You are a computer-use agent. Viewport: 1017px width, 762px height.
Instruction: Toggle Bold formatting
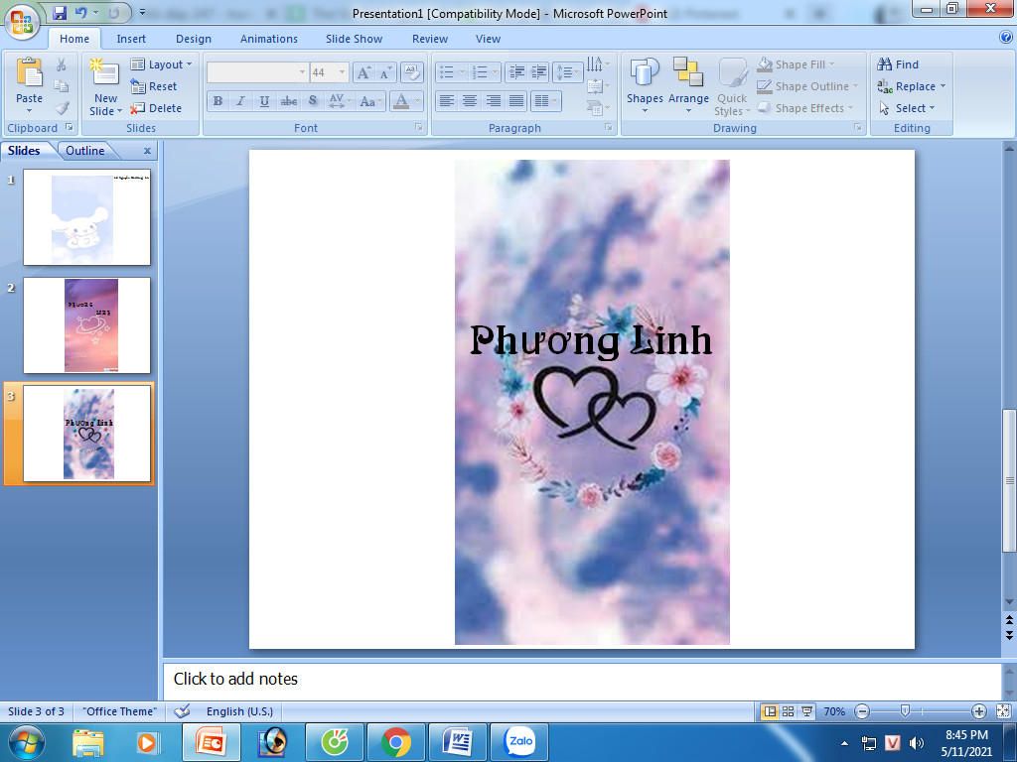[218, 101]
